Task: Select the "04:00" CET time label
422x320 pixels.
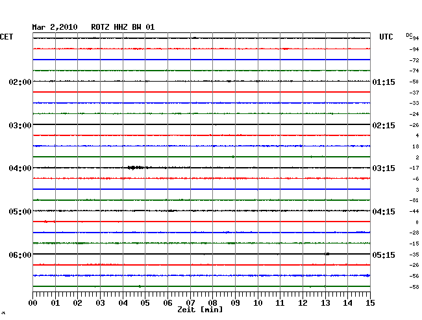Action: point(20,168)
